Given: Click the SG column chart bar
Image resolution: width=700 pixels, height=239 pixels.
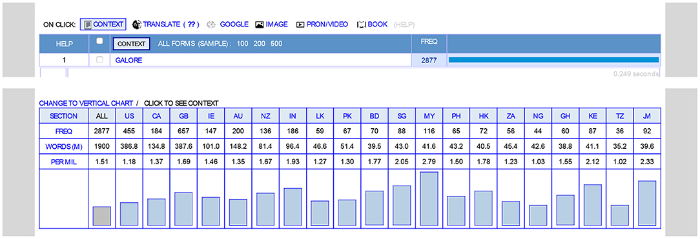Looking at the screenshot, I should [402, 205].
